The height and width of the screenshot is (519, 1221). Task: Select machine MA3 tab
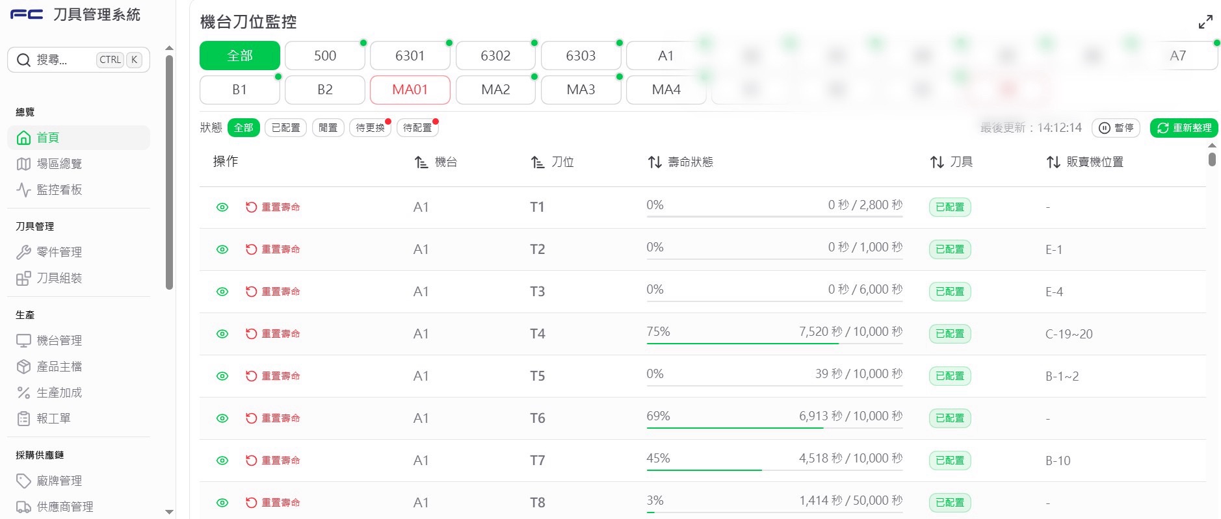tap(581, 90)
